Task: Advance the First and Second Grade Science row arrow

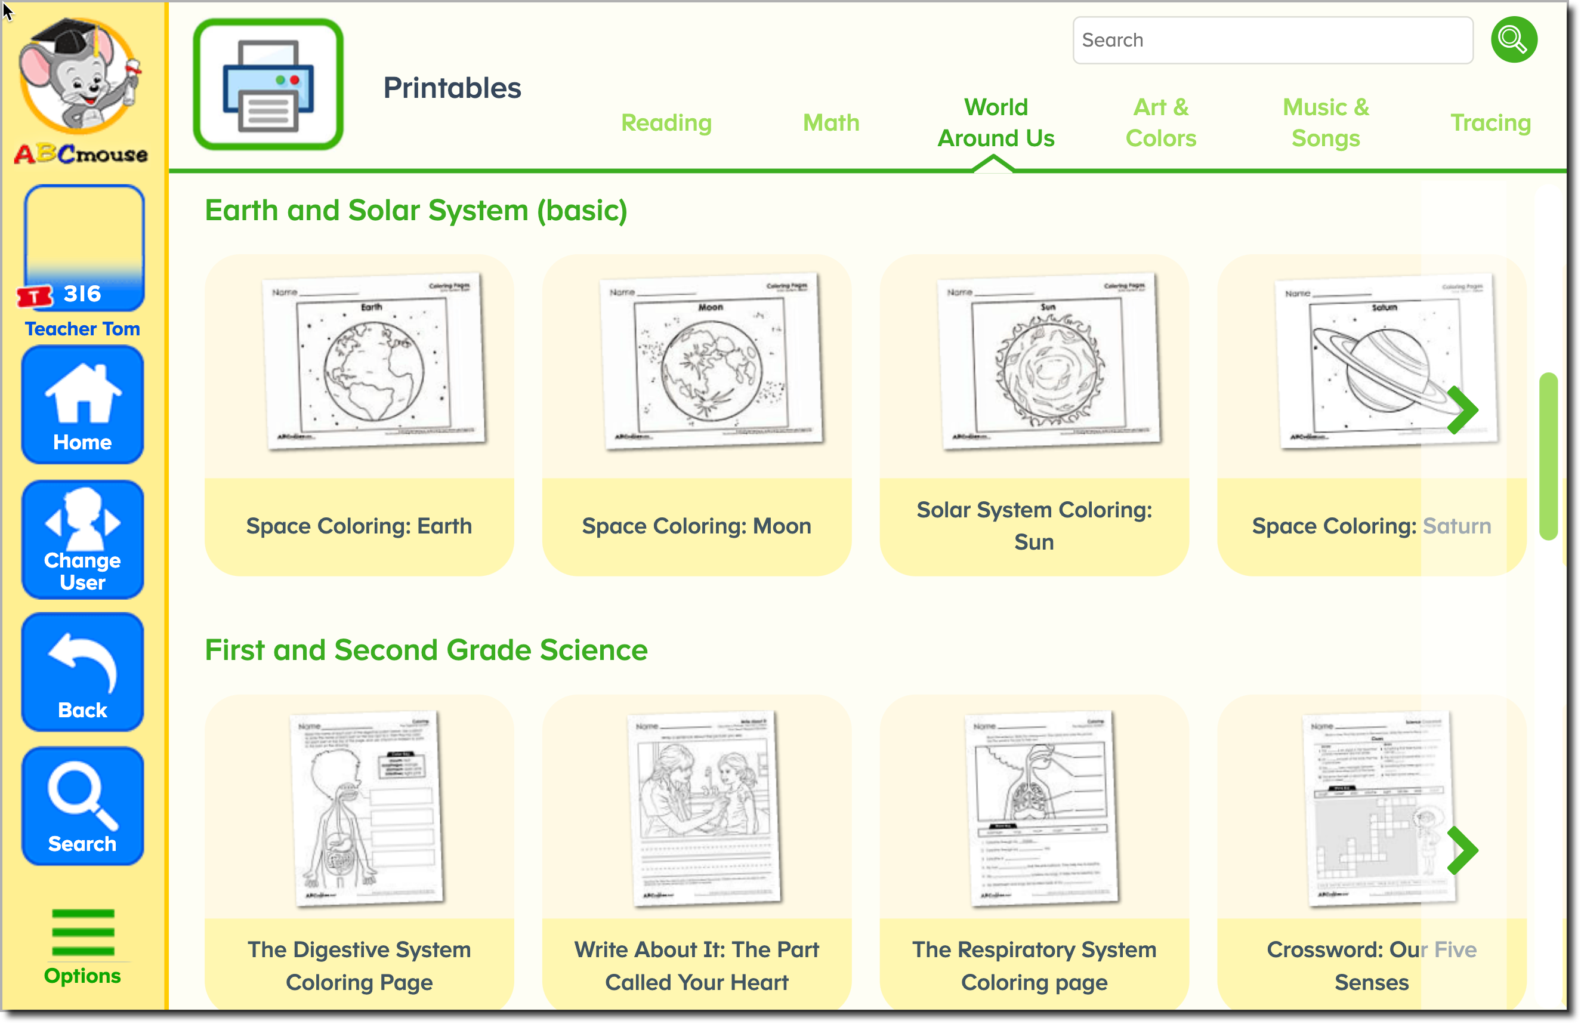Action: [x=1462, y=850]
